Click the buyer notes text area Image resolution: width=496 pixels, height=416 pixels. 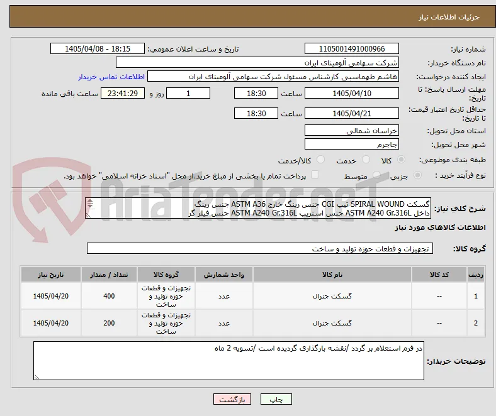228,361
